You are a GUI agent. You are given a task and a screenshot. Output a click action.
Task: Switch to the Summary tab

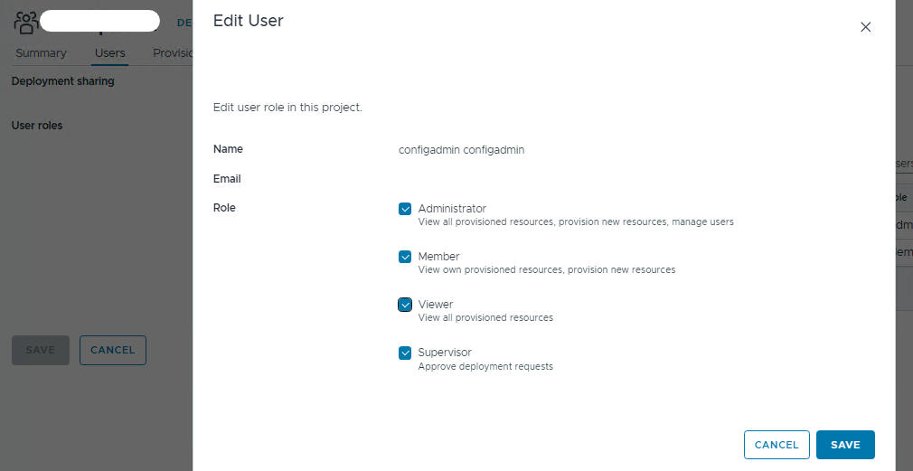(x=41, y=53)
